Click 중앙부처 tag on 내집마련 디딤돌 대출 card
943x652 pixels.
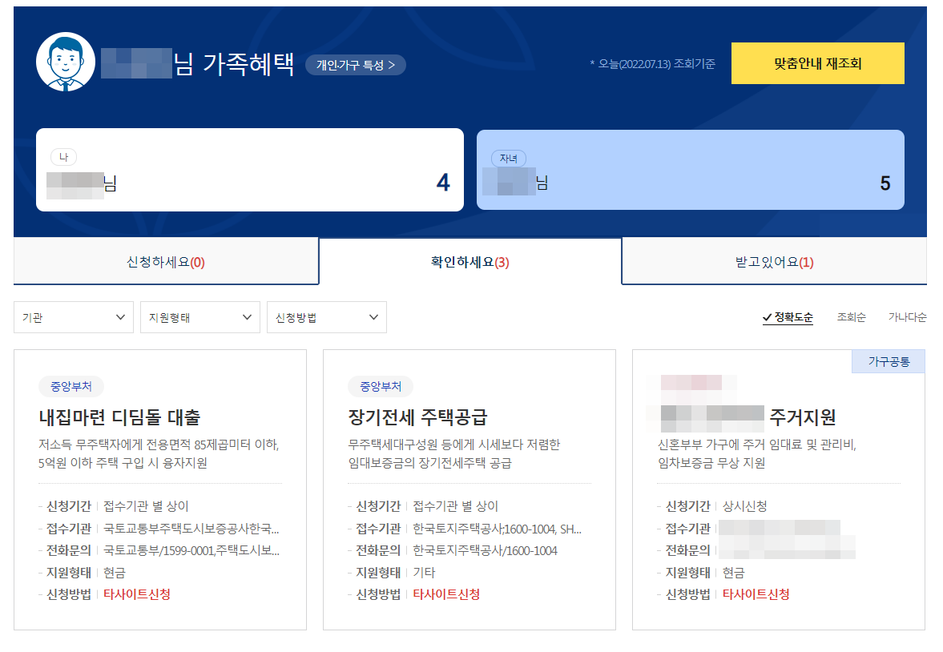[x=71, y=386]
